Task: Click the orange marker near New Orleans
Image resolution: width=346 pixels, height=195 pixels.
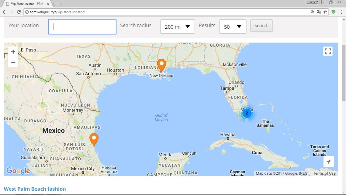Action: 161,65
